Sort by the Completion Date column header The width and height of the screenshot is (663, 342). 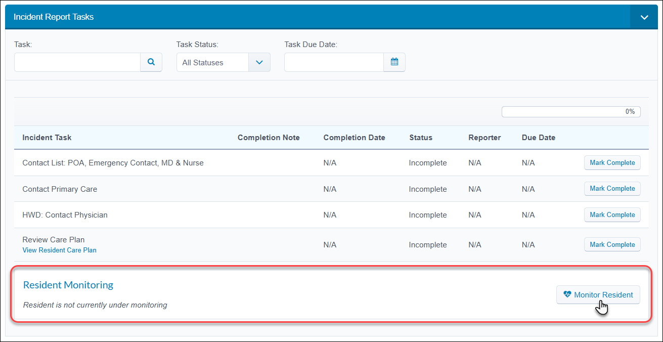tap(354, 138)
